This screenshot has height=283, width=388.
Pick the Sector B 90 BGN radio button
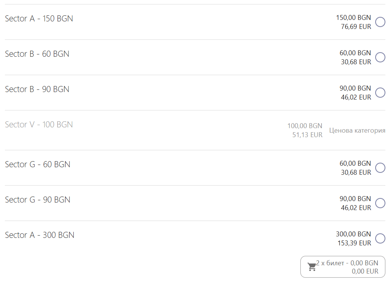click(380, 93)
